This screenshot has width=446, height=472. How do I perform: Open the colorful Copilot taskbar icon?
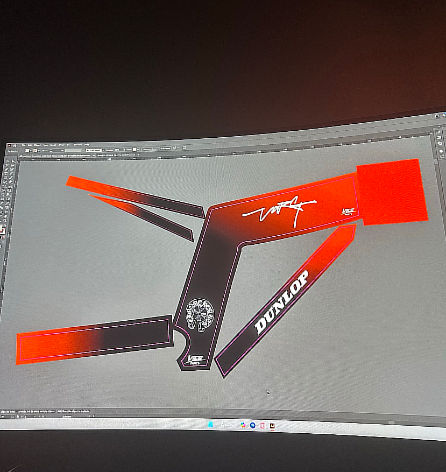click(x=243, y=425)
